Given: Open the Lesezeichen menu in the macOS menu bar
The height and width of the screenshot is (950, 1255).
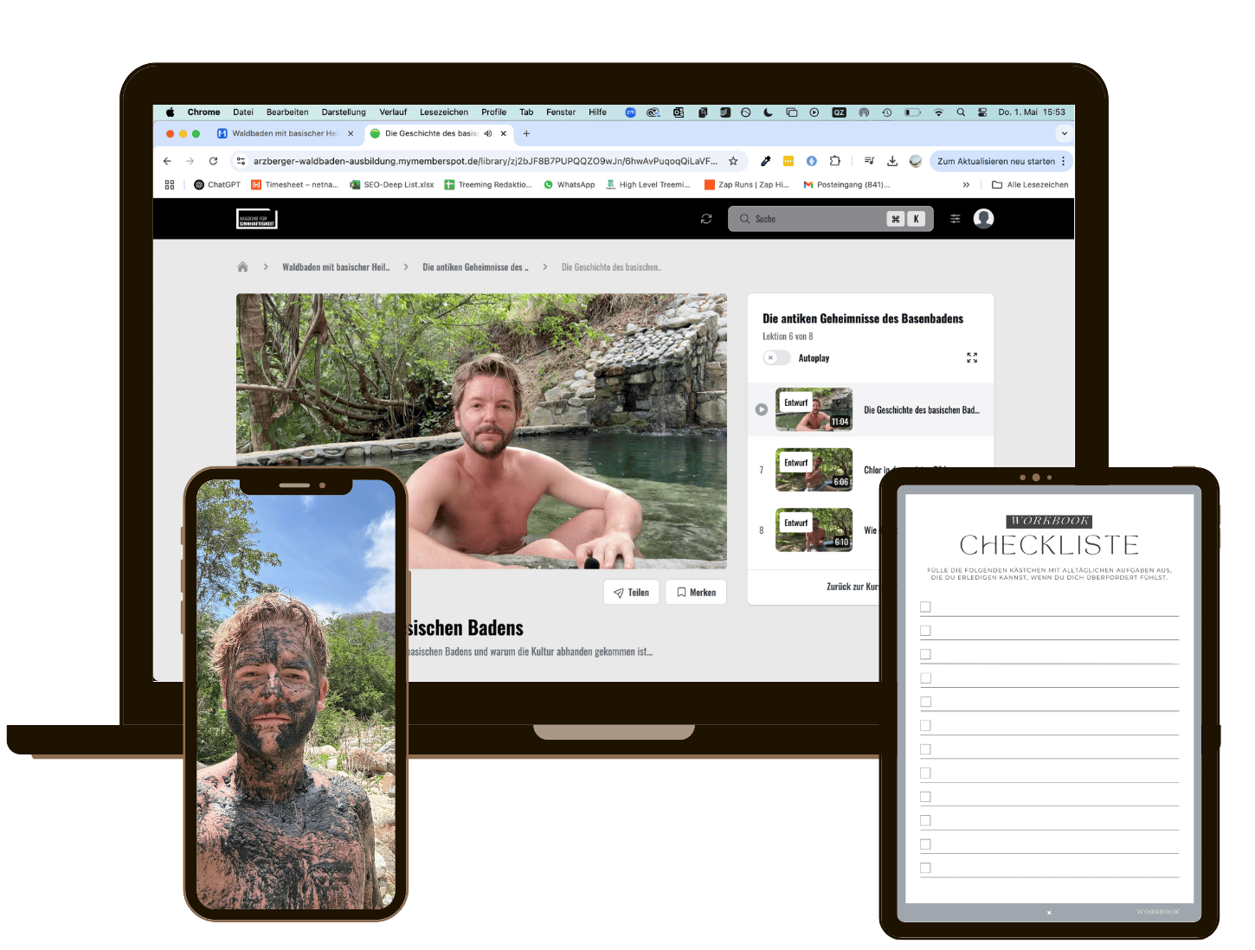Looking at the screenshot, I should tap(443, 112).
